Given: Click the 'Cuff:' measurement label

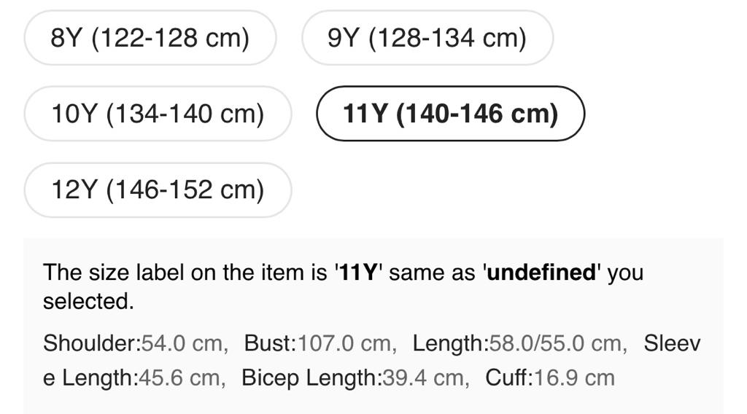Looking at the screenshot, I should [509, 378].
